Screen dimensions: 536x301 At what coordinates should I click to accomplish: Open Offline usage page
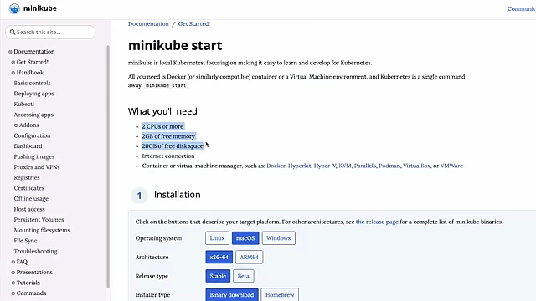point(31,199)
